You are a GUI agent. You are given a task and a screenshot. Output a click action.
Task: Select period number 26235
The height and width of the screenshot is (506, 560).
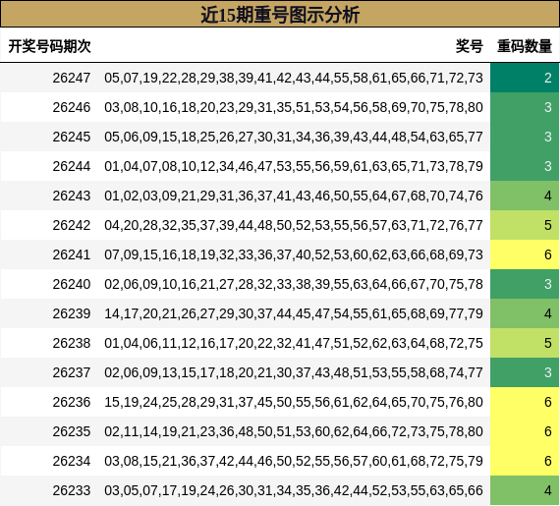[72, 431]
